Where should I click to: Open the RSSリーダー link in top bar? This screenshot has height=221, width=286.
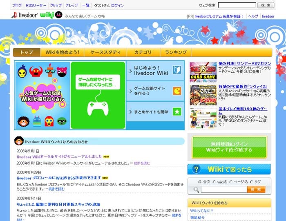(x=36, y=5)
